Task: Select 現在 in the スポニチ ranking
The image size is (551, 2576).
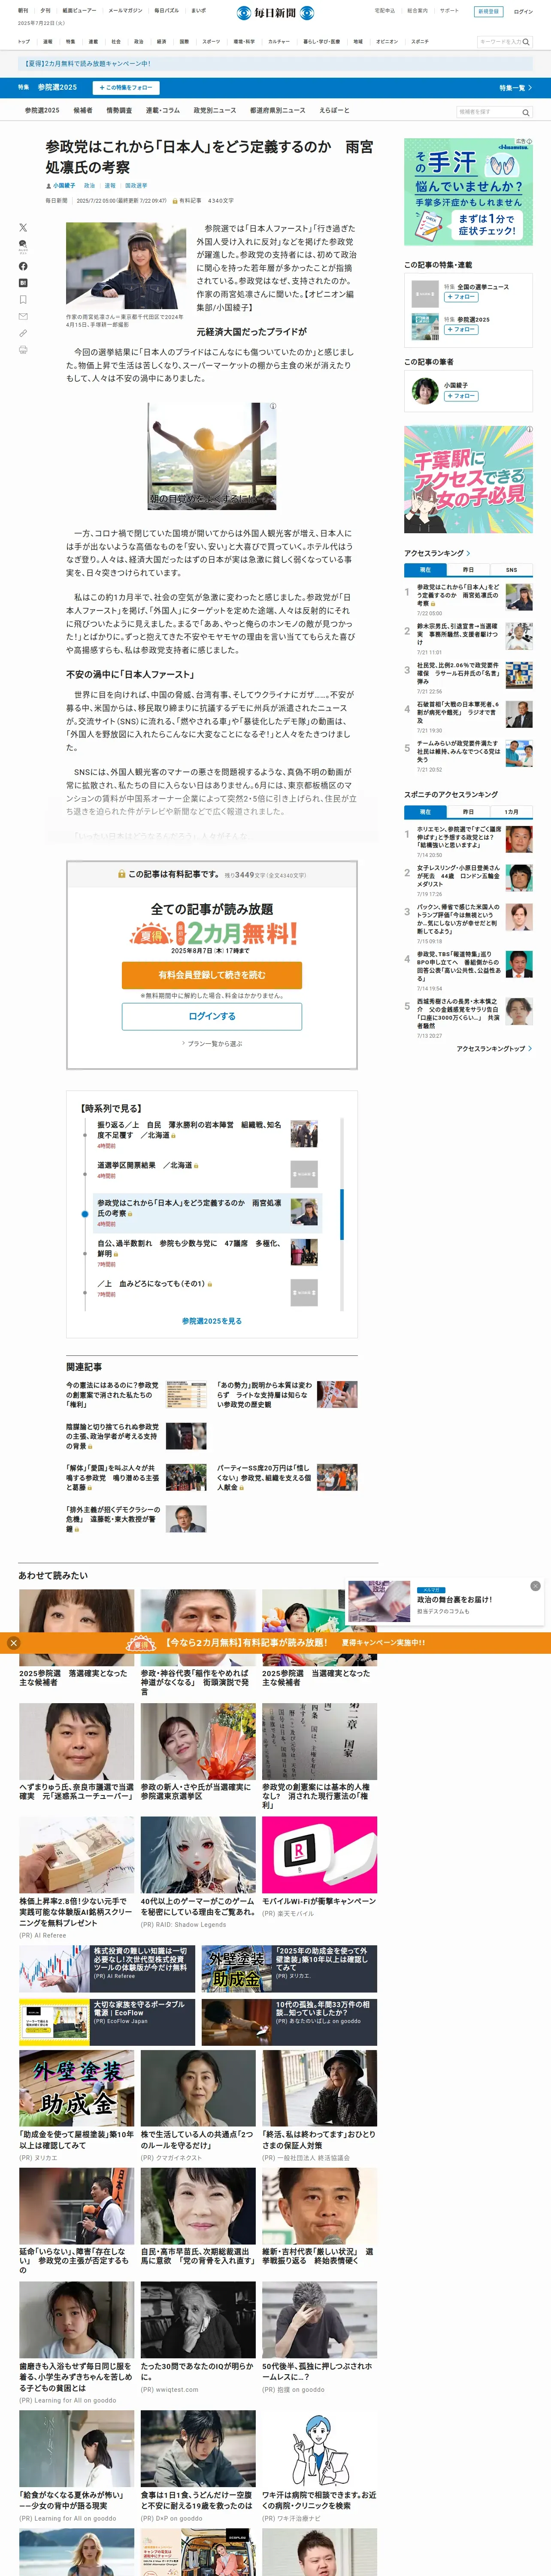Action: coord(425,812)
